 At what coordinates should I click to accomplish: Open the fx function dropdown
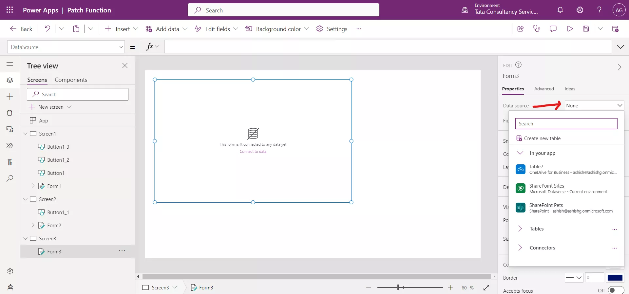[x=152, y=47]
